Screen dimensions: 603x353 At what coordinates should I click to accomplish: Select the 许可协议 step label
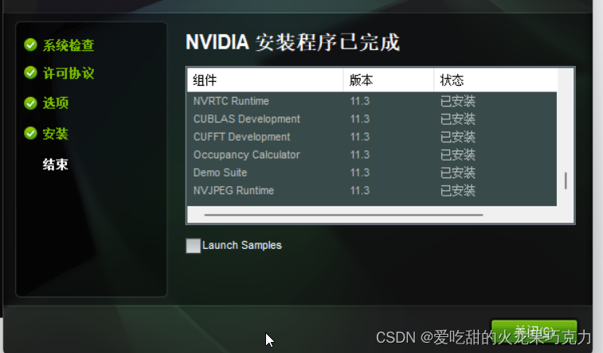coord(69,73)
